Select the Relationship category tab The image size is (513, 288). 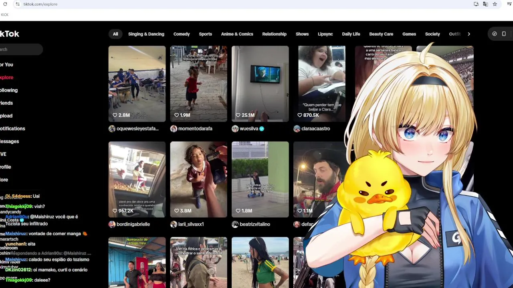(x=275, y=34)
